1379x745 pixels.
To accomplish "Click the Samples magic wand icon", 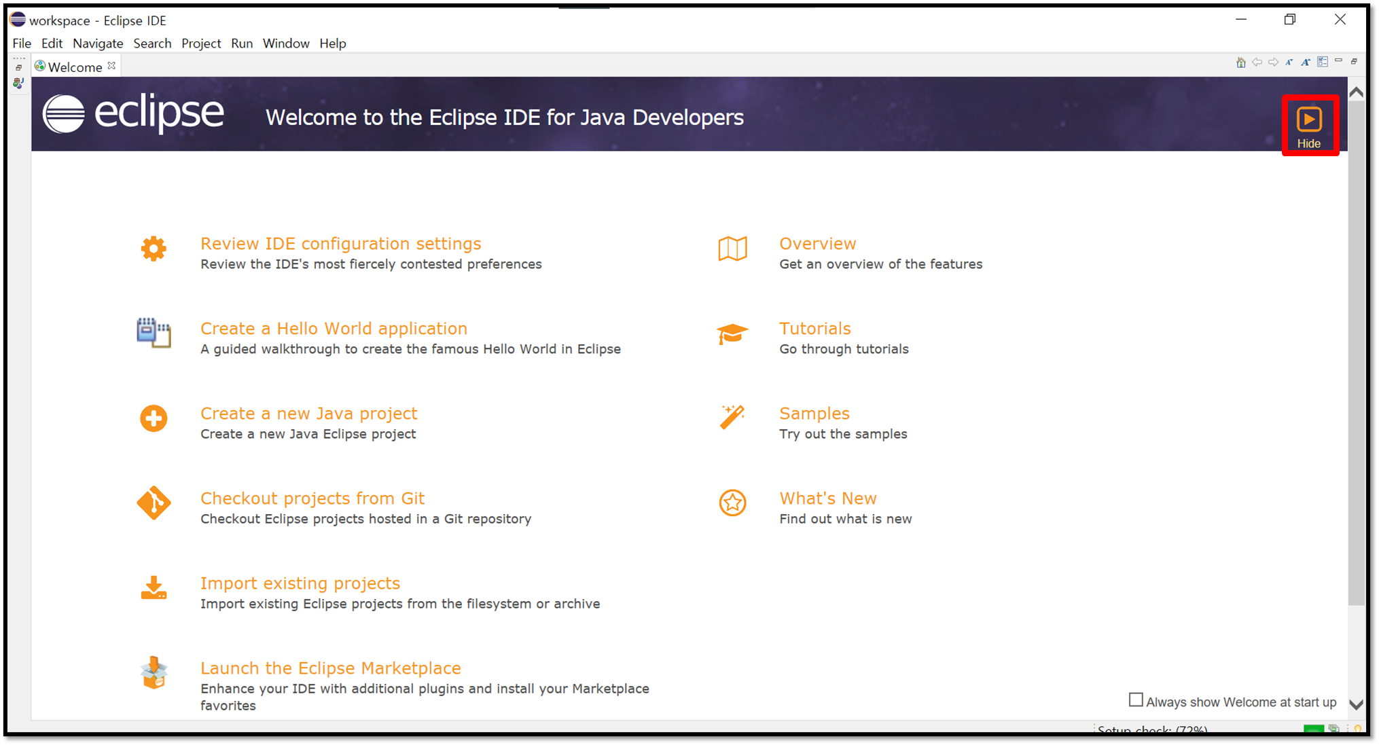I will pyautogui.click(x=732, y=417).
